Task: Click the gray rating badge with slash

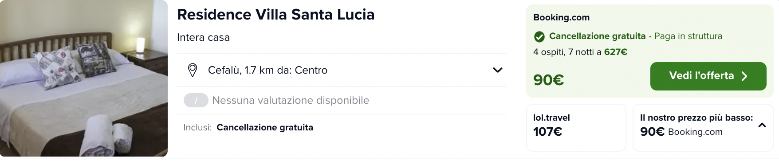Action: [196, 100]
